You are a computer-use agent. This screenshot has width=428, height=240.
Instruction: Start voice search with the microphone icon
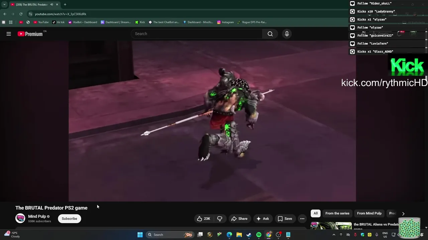[x=287, y=34]
